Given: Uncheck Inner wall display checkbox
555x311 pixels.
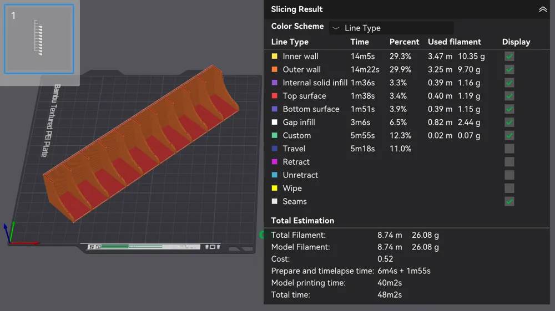Looking at the screenshot, I should 509,56.
